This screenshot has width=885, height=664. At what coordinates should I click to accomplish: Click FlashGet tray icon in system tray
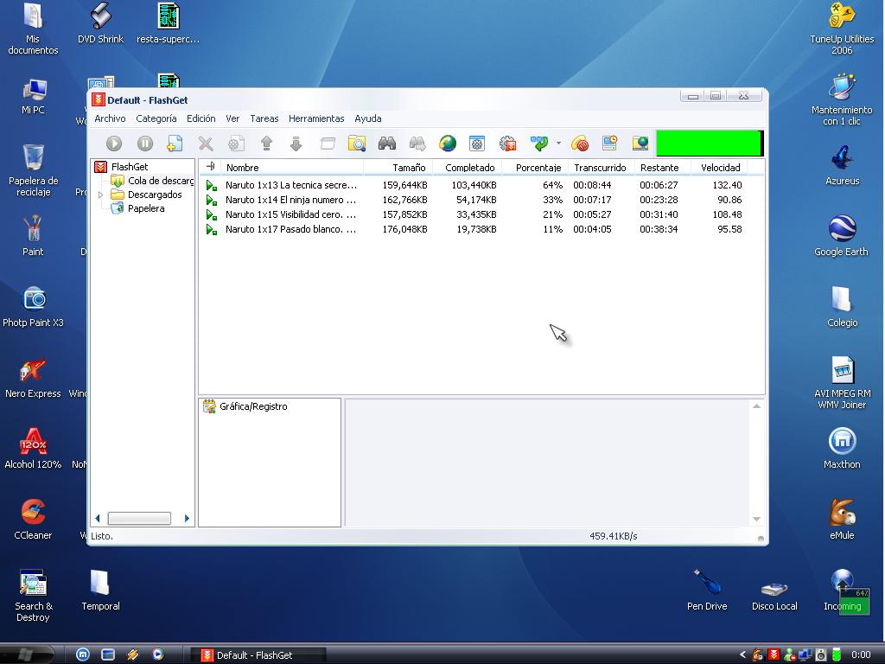point(774,654)
